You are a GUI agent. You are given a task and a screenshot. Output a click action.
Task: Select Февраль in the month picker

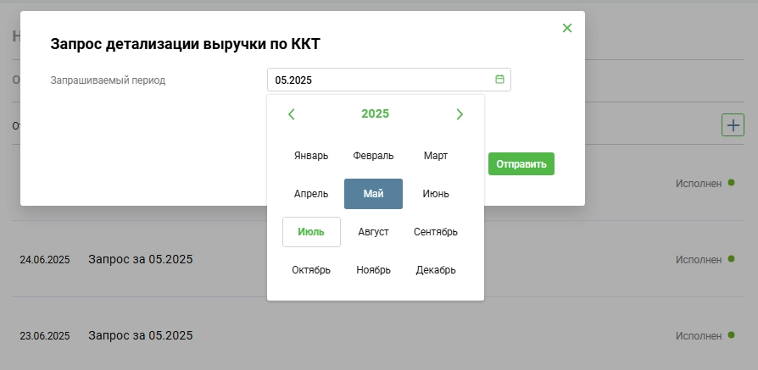pos(373,156)
